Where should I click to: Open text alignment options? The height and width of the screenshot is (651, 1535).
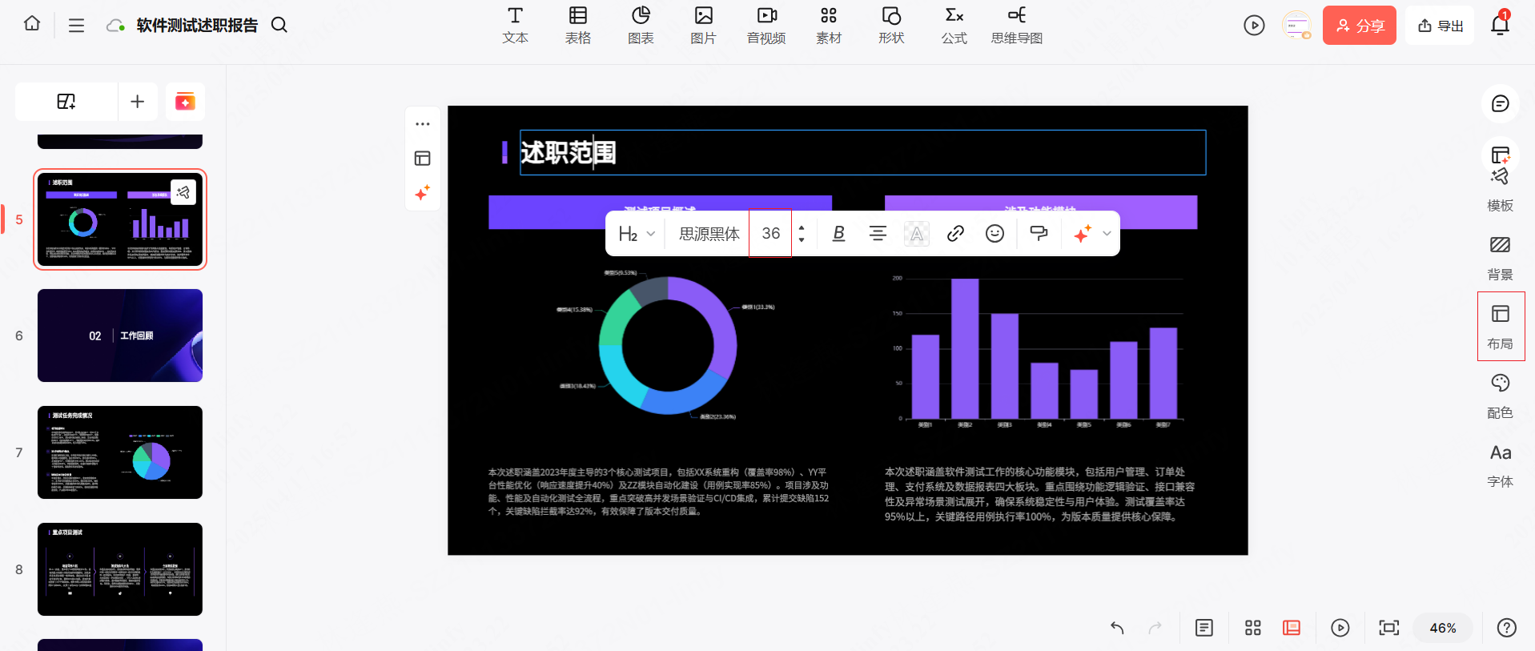pyautogui.click(x=878, y=234)
